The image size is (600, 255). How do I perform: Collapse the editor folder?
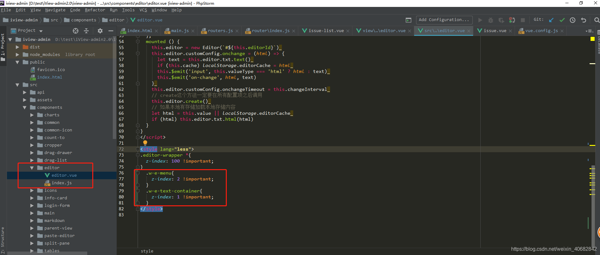pyautogui.click(x=32, y=168)
